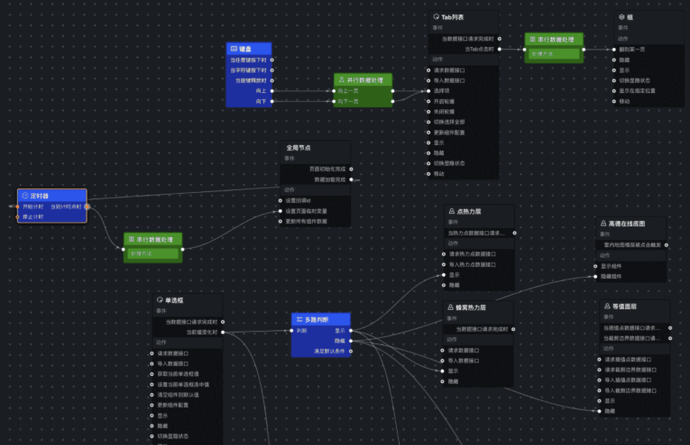
Task: Click 当数据接口请求完成时 port on Tab列表
Action: 499,39
